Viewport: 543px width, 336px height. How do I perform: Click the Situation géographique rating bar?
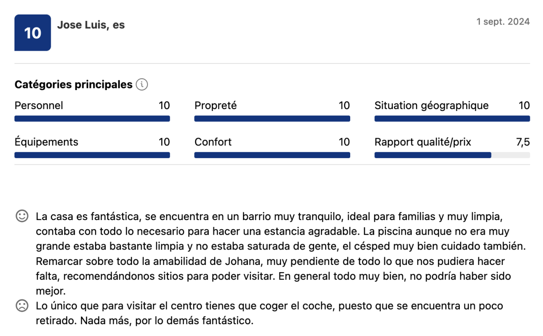coord(452,119)
